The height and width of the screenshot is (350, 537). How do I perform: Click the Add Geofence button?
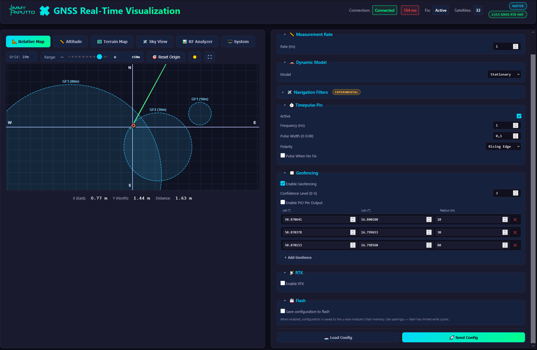(x=298, y=257)
